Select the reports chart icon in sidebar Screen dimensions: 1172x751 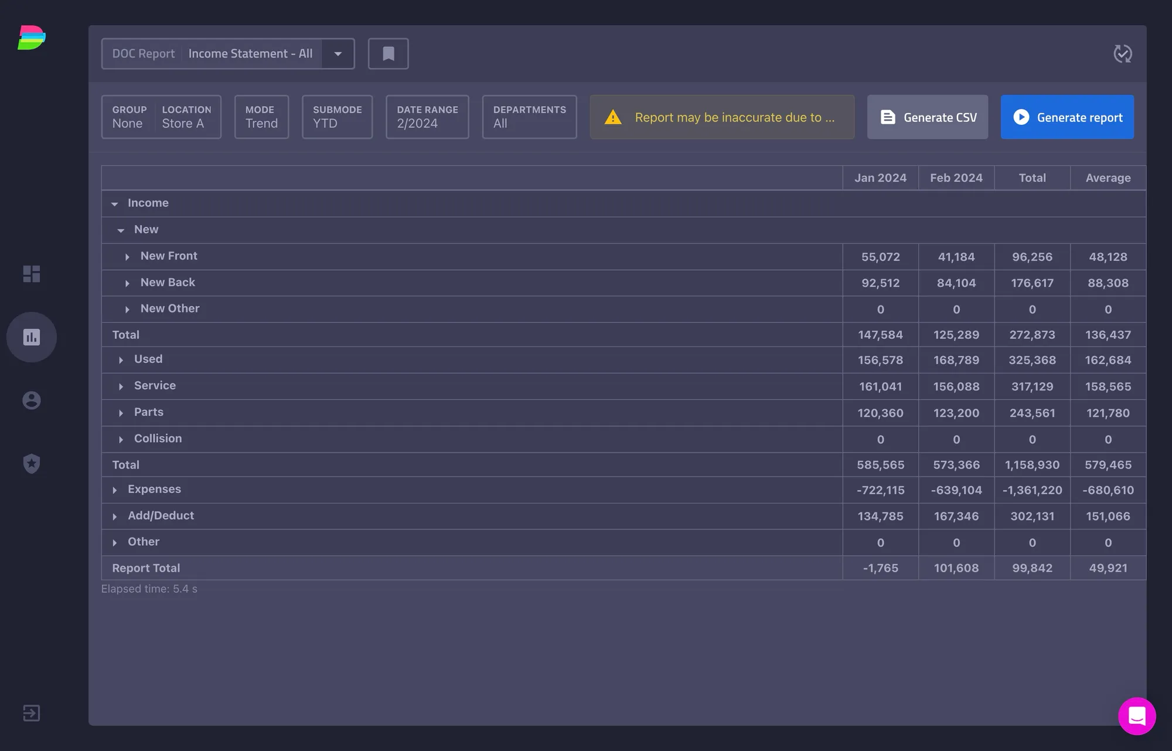[32, 337]
